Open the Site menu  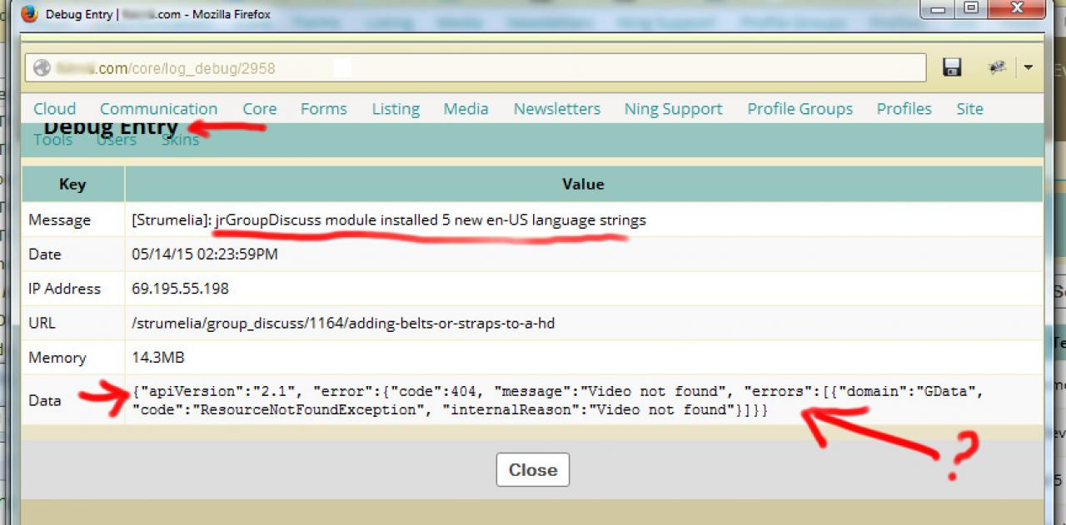[x=969, y=109]
